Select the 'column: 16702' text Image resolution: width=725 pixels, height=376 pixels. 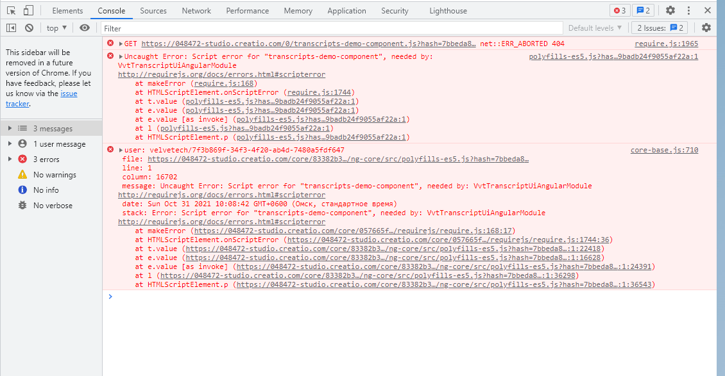(149, 177)
